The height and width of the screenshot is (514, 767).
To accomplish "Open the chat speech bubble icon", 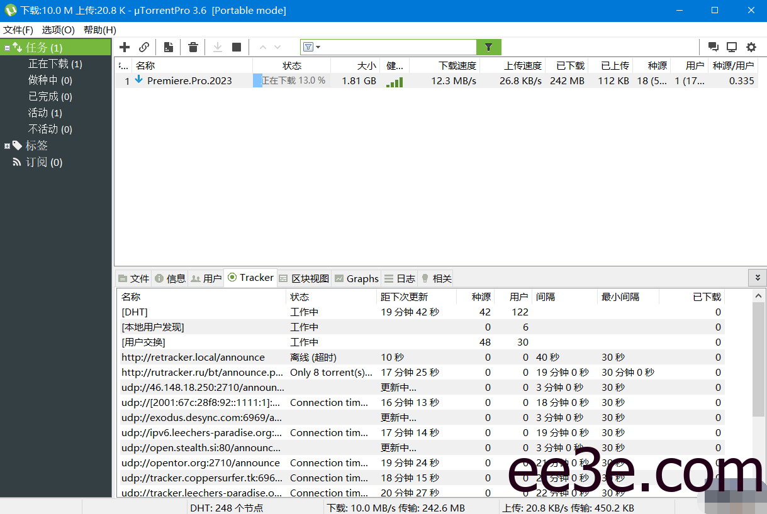I will 713,47.
